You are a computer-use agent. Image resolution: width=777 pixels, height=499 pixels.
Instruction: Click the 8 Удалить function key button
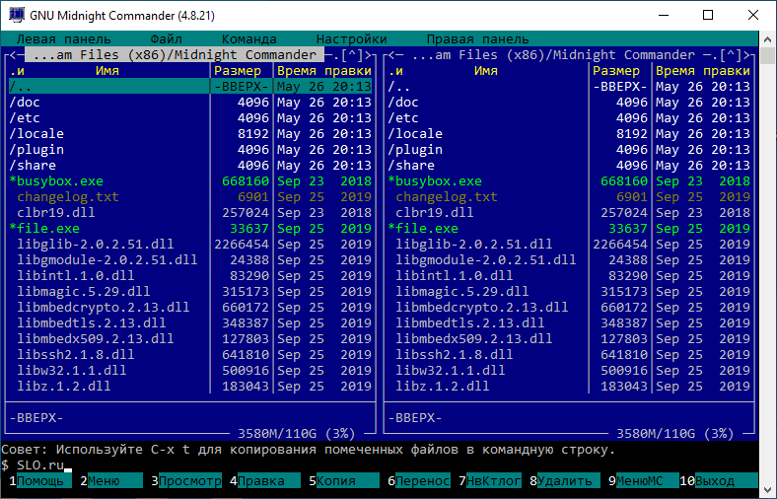click(x=565, y=480)
